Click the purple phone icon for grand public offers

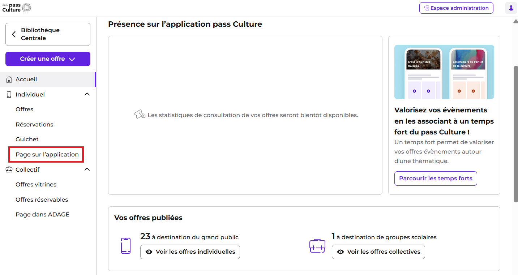tap(125, 246)
